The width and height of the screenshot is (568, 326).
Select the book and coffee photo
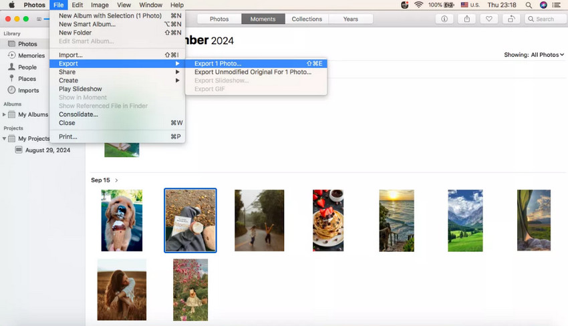tap(190, 220)
